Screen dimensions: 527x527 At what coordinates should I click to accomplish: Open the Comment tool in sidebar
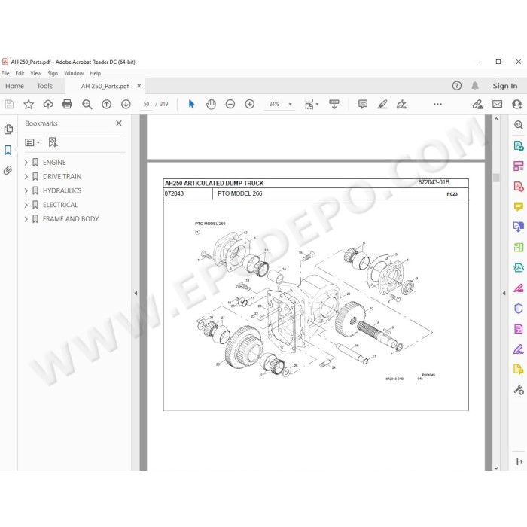click(519, 206)
